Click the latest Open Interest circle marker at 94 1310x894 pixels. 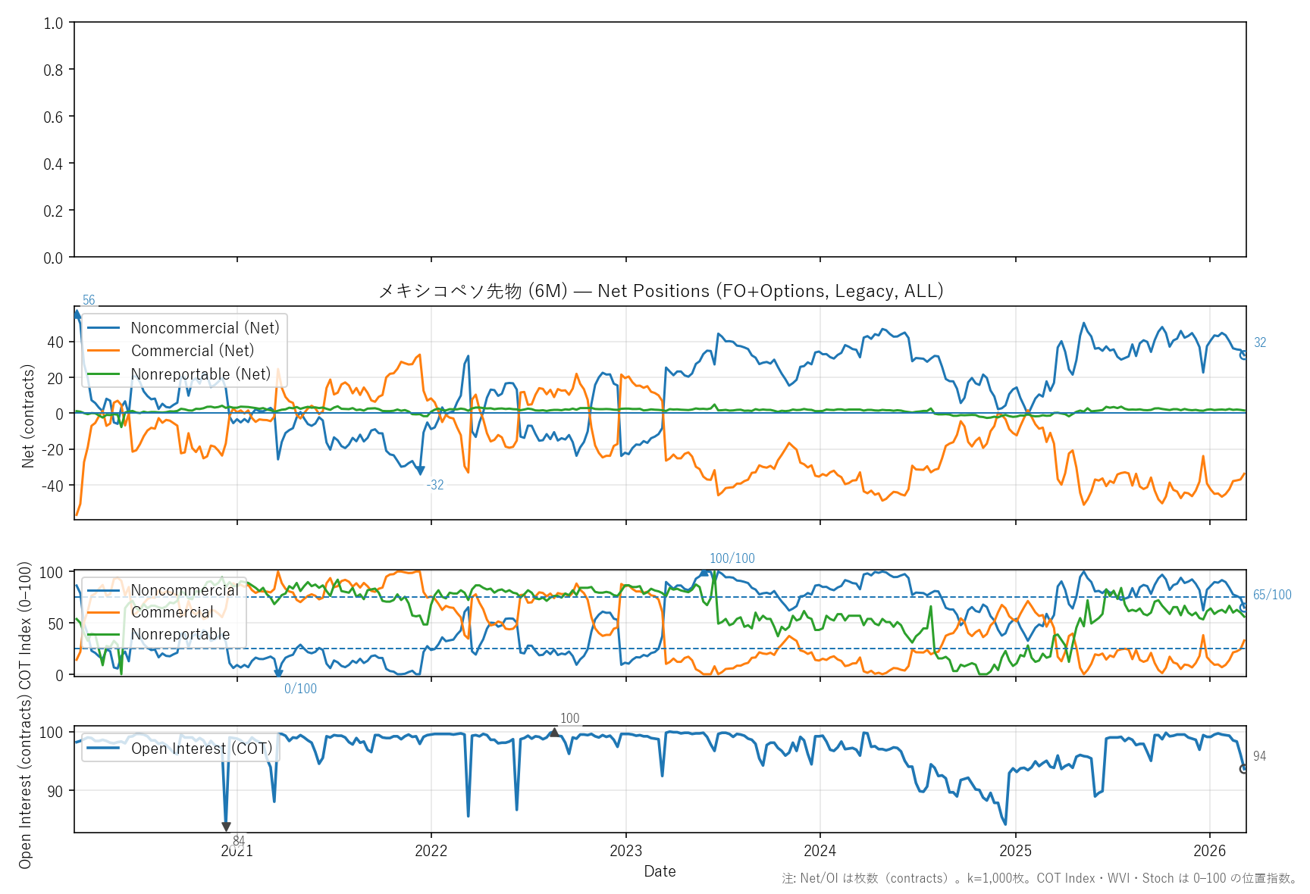coord(1243,769)
